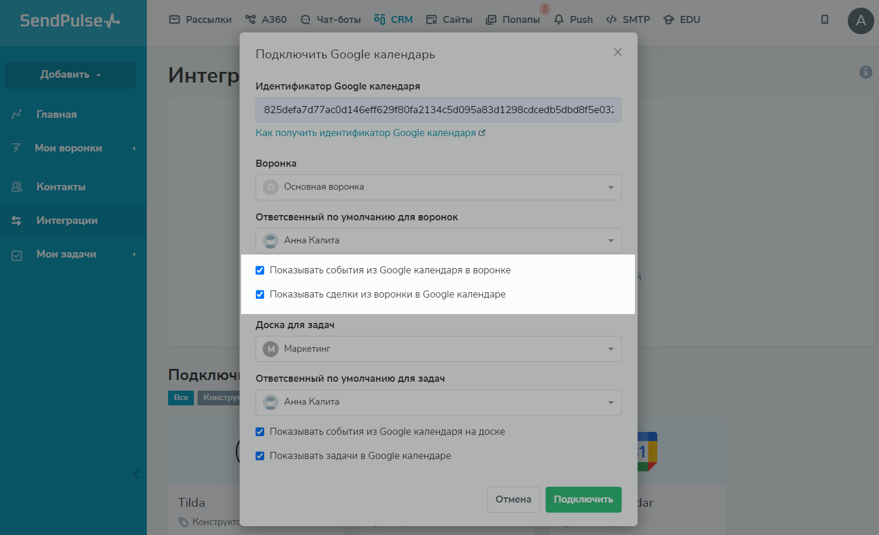
Task: Click the Google calendar identifier input field
Action: pos(439,110)
